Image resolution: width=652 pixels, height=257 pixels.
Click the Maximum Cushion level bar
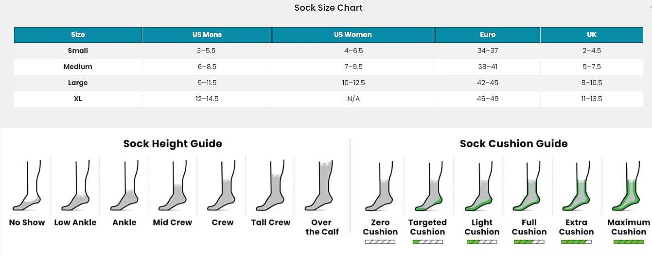629,241
